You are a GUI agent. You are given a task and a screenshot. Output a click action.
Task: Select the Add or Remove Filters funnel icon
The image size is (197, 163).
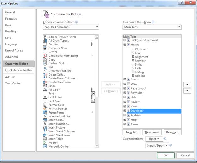[45, 37]
